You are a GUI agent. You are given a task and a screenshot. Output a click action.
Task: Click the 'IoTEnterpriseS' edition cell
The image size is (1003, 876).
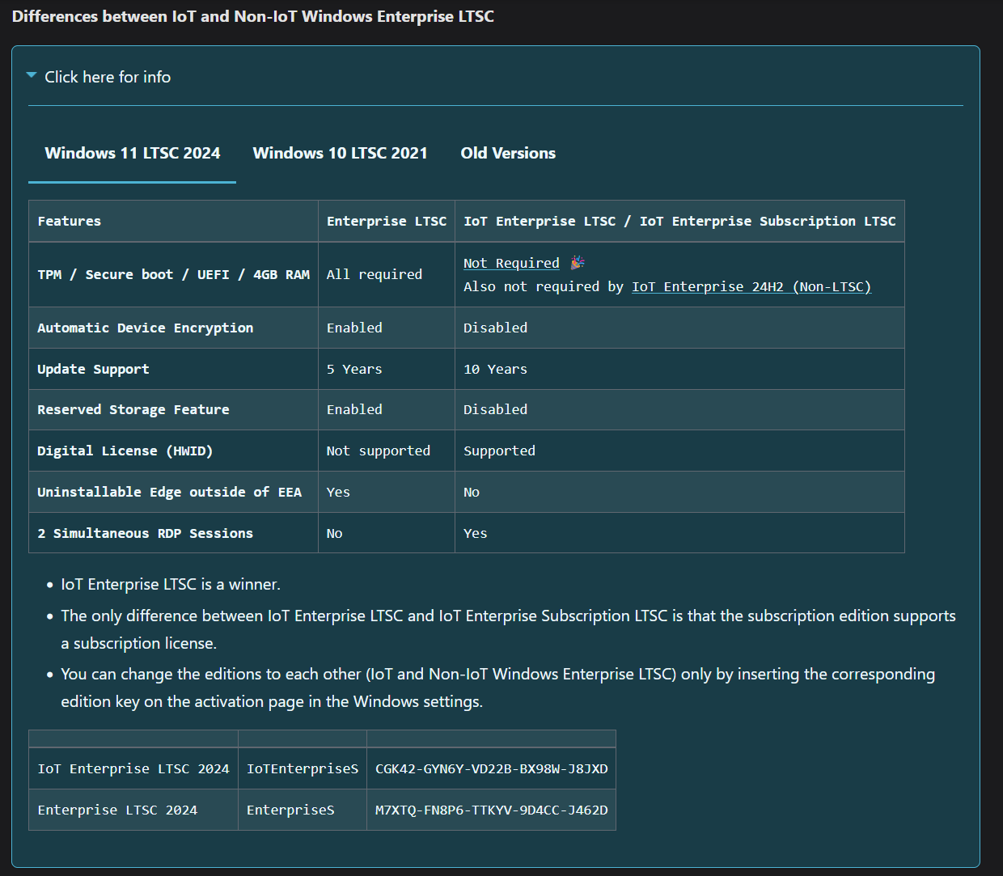[x=303, y=768]
